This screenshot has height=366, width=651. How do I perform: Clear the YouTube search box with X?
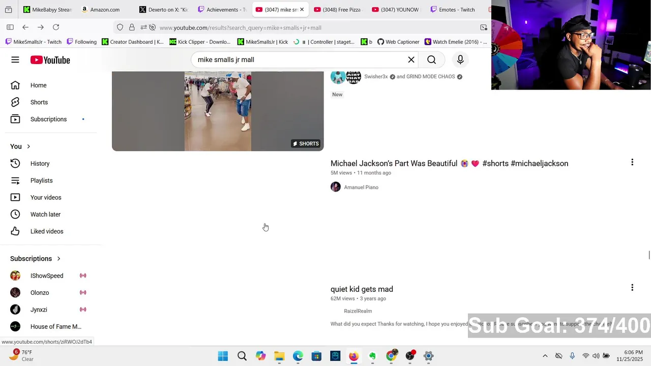[x=411, y=59]
